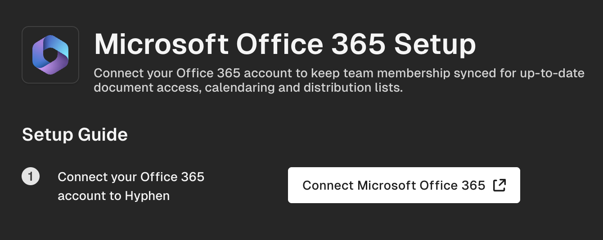Click the step text mentioning Hyphen
The height and width of the screenshot is (240, 603).
tap(131, 187)
